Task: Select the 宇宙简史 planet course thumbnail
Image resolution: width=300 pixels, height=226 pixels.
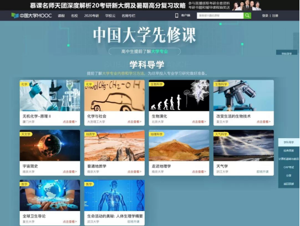Action: pyautogui.click(x=50, y=145)
